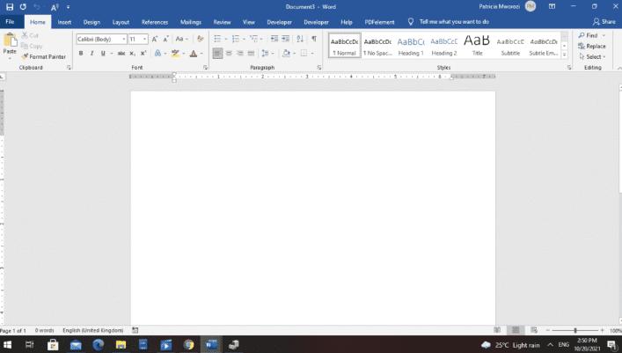The image size is (622, 353).
Task: Toggle Bold formatting
Action: click(81, 53)
